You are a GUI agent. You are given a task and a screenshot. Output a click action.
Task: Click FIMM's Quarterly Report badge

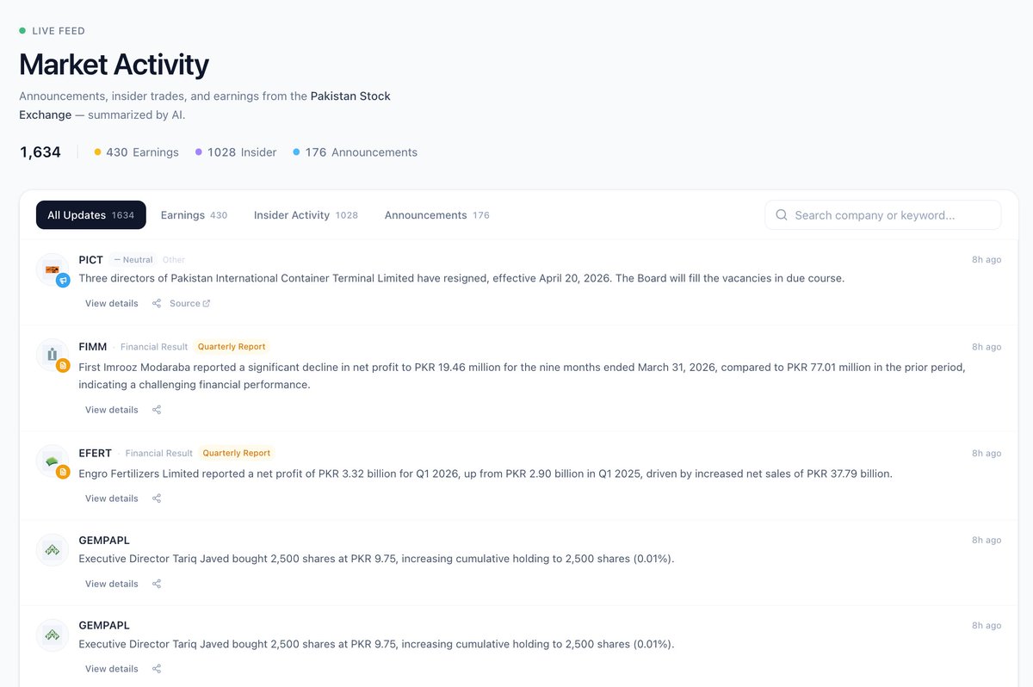click(232, 347)
